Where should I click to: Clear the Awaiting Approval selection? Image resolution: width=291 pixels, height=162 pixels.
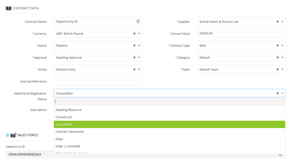click(134, 57)
